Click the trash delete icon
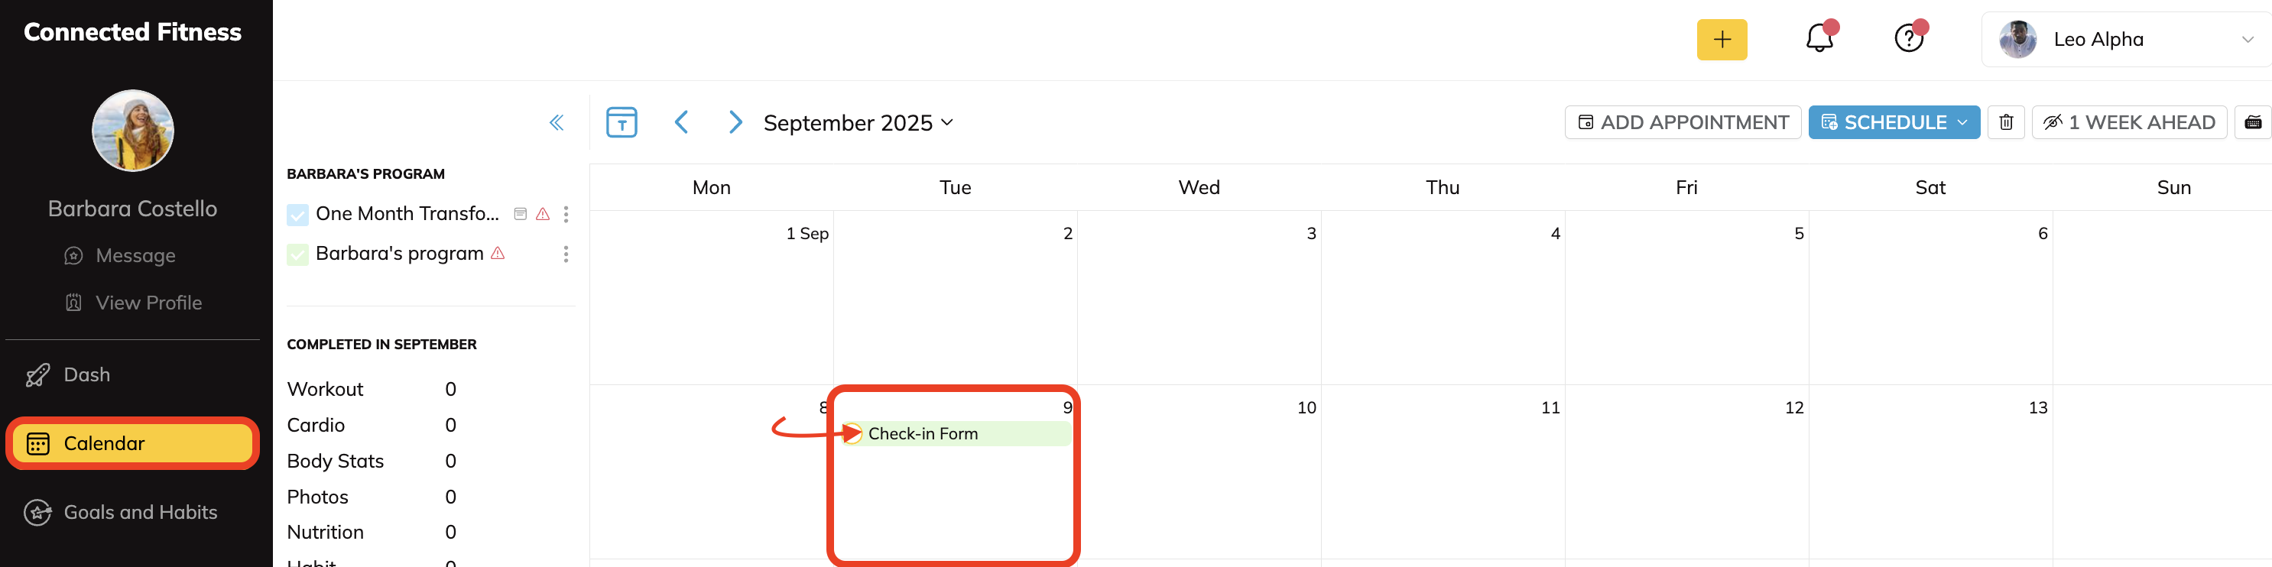The width and height of the screenshot is (2272, 567). [x=2006, y=122]
